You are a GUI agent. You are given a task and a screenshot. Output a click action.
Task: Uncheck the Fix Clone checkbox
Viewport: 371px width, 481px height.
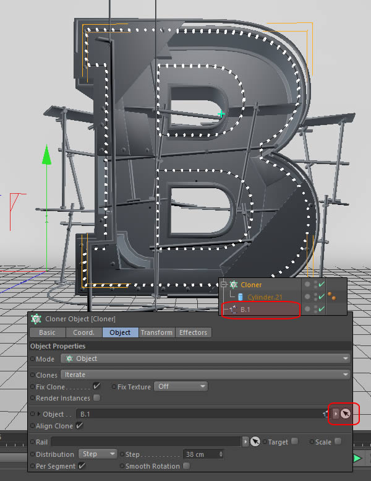[96, 386]
